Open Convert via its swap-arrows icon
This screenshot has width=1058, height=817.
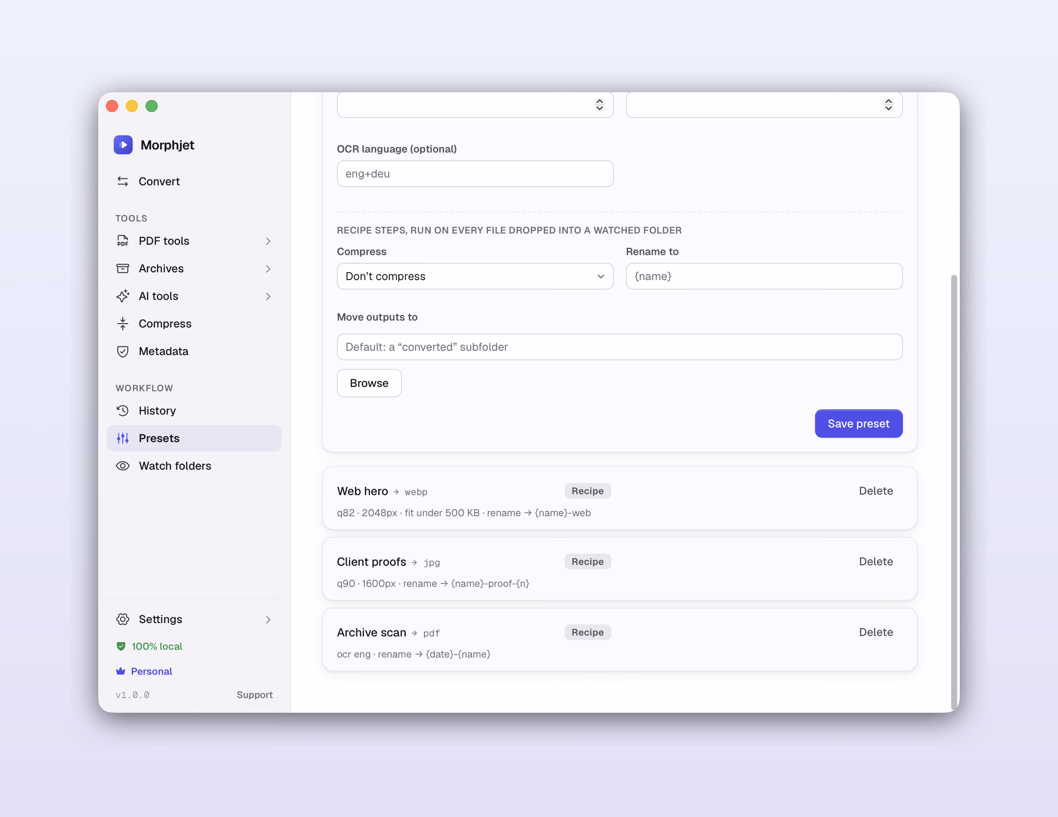(x=123, y=181)
